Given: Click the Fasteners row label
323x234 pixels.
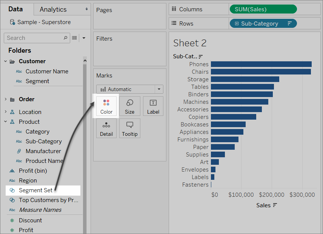Looking at the screenshot, I should pyautogui.click(x=195, y=185).
